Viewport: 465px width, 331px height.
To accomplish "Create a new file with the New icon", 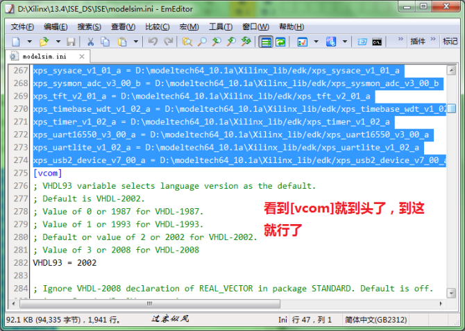I will tap(16, 42).
